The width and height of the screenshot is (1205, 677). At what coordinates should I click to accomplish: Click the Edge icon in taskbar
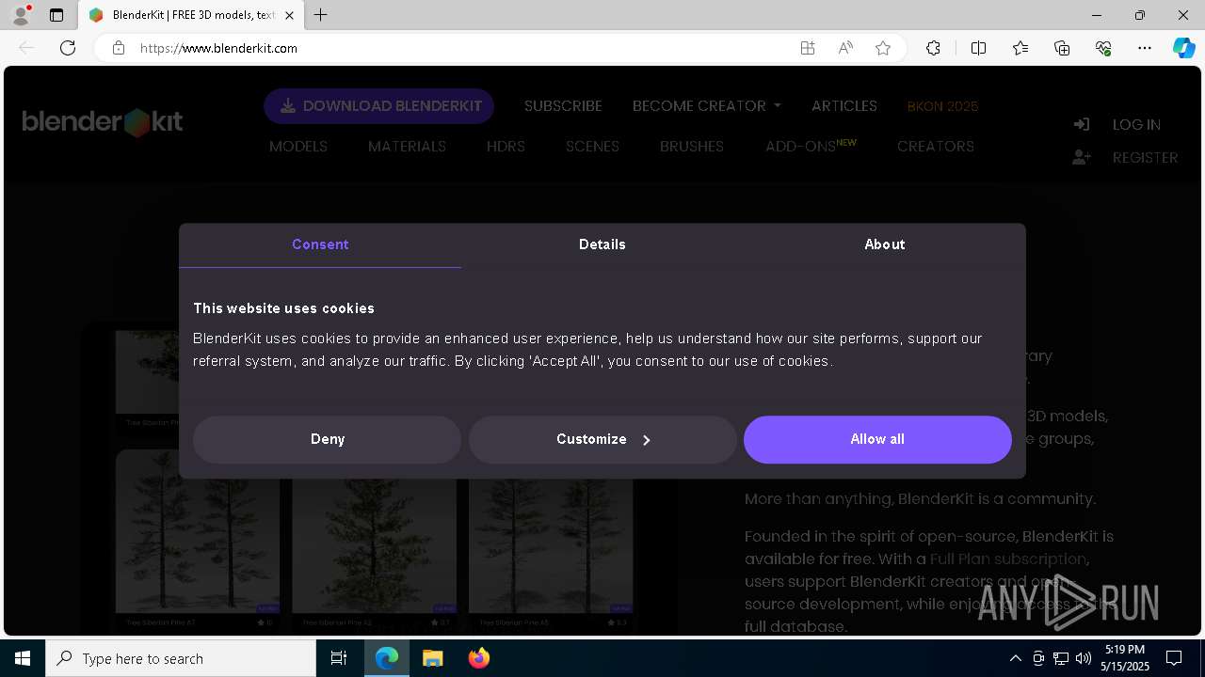click(387, 658)
